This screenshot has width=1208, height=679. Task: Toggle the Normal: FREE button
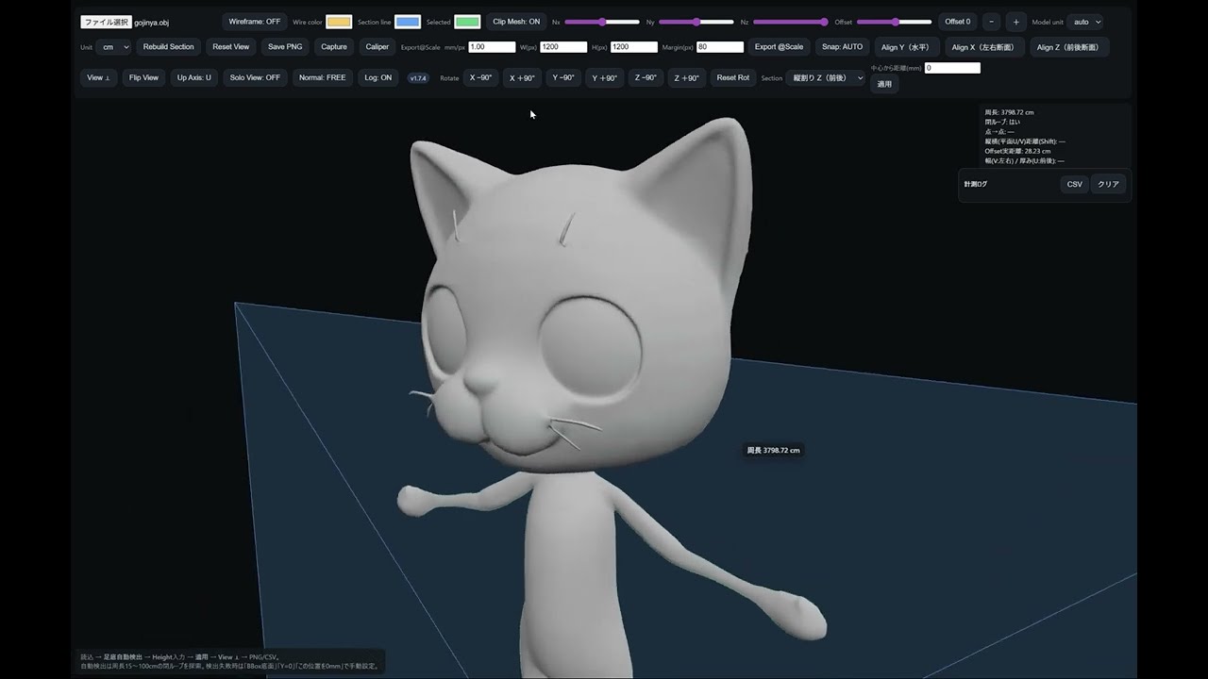pos(323,78)
